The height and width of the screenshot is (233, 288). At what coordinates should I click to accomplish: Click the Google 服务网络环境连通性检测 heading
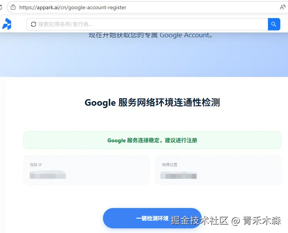[x=152, y=102]
